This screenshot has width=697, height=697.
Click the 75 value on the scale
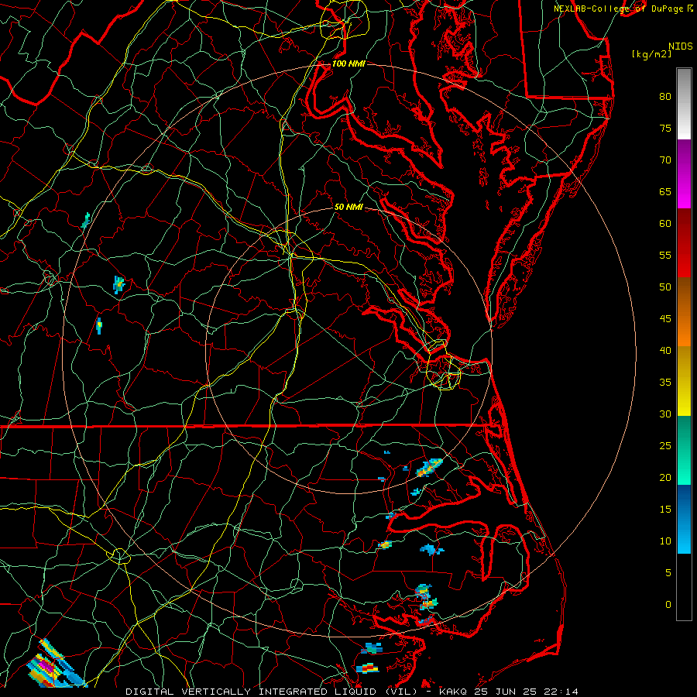point(665,128)
